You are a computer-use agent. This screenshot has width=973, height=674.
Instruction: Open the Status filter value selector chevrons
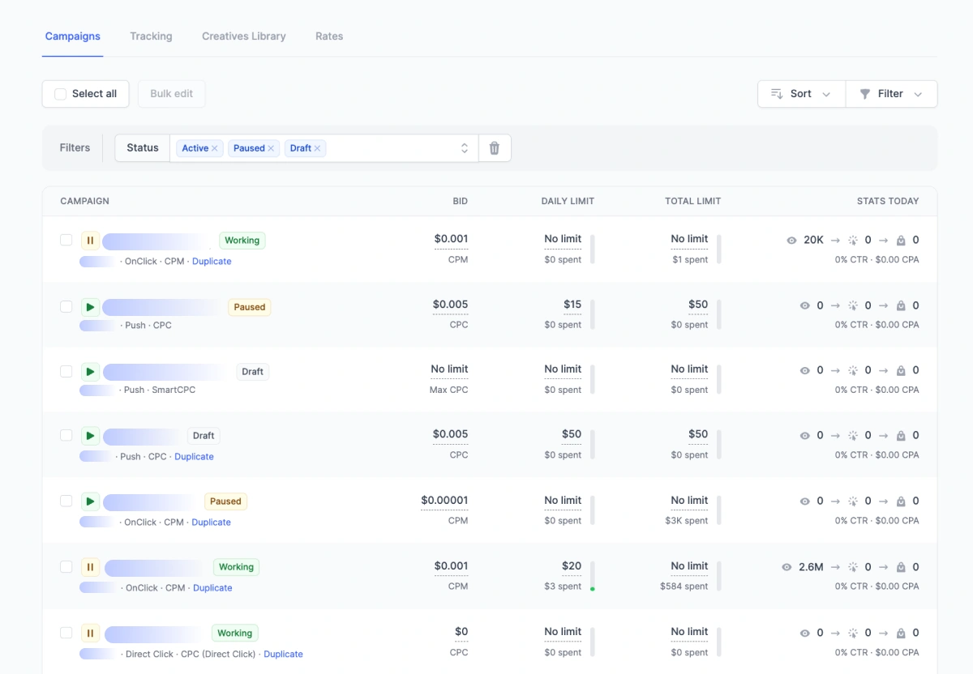[x=464, y=147]
